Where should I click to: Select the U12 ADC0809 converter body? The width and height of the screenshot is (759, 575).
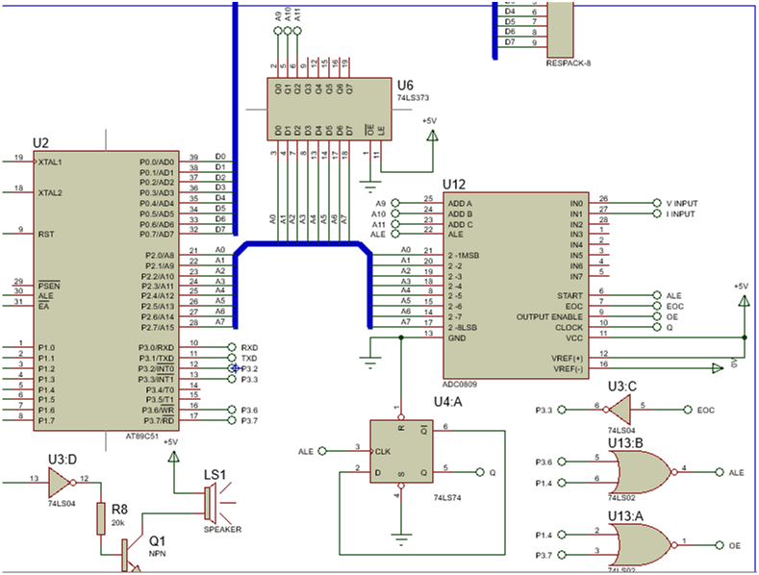tap(516, 285)
